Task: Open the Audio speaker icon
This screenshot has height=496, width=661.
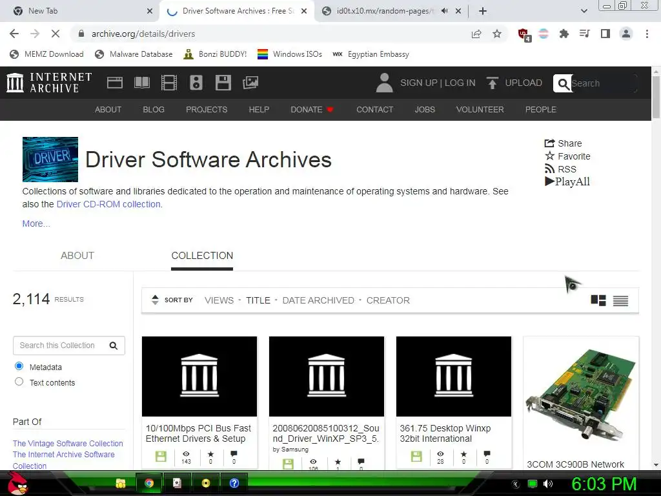Action: click(196, 83)
